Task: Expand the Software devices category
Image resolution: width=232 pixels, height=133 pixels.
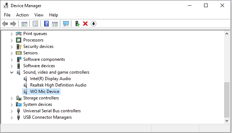Action: [x=12, y=66]
